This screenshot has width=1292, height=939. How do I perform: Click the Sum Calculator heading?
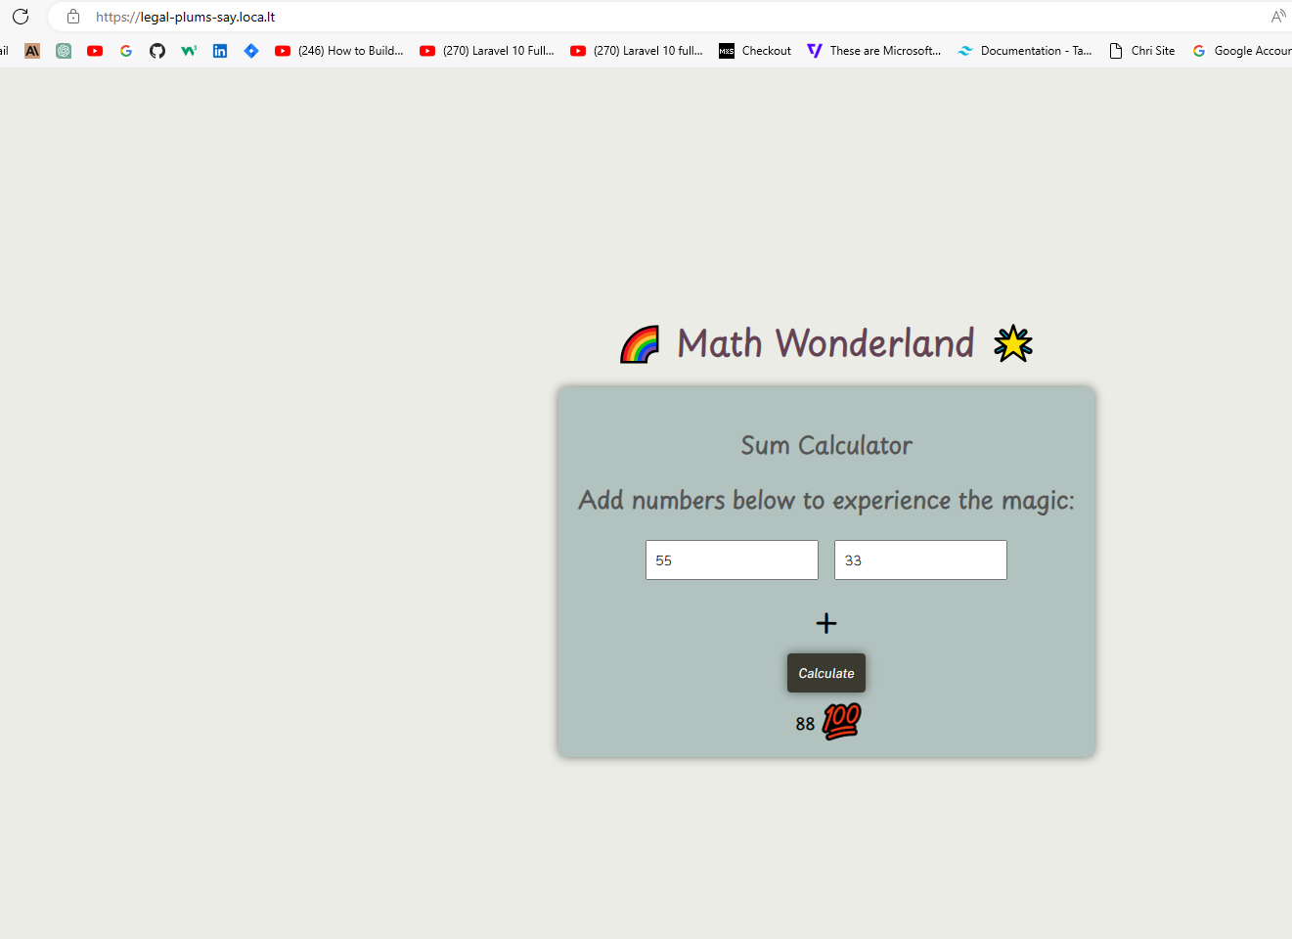(x=826, y=445)
